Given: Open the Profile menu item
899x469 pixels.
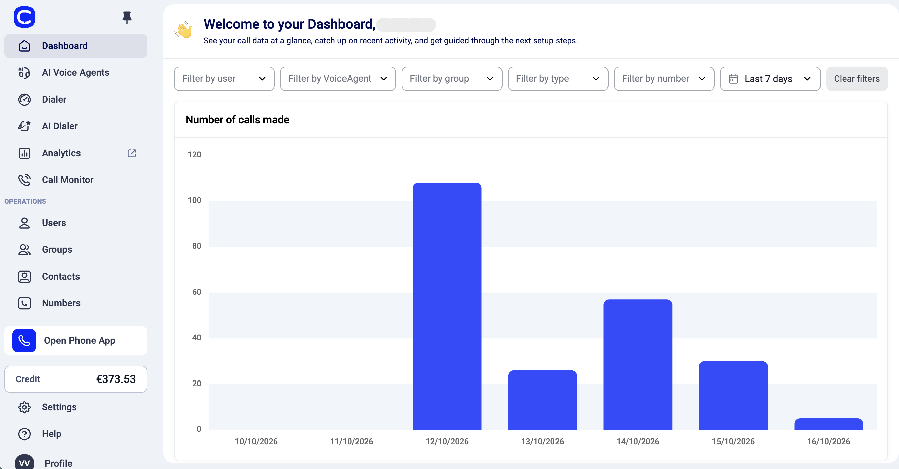Looking at the screenshot, I should point(76,462).
